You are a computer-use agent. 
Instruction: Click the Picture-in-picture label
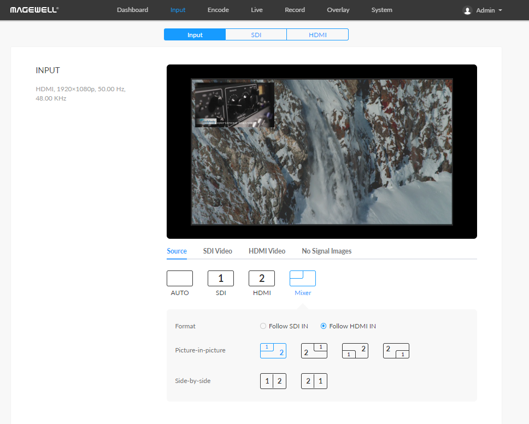click(x=200, y=350)
